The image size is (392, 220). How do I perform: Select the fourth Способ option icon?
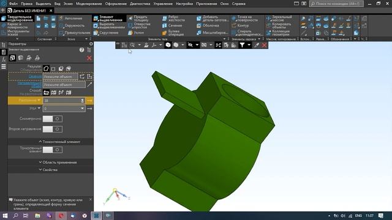tap(69, 93)
